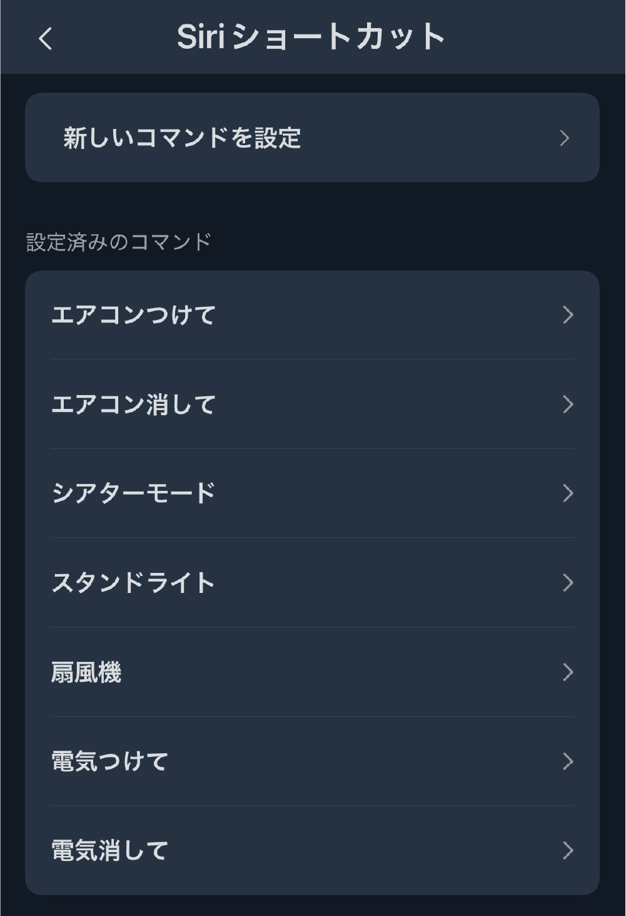Select the 扇風機 shortcut entry
This screenshot has height=916, width=626.
[x=88, y=673]
